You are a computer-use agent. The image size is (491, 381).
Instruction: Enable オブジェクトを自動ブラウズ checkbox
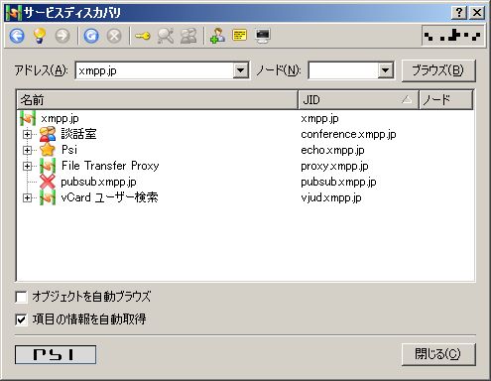[x=21, y=297]
